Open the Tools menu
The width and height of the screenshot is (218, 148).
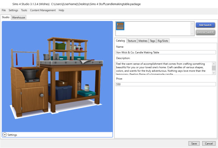[24, 10]
